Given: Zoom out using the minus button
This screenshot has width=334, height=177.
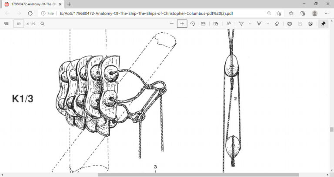Looking at the screenshot, I should pos(172,23).
